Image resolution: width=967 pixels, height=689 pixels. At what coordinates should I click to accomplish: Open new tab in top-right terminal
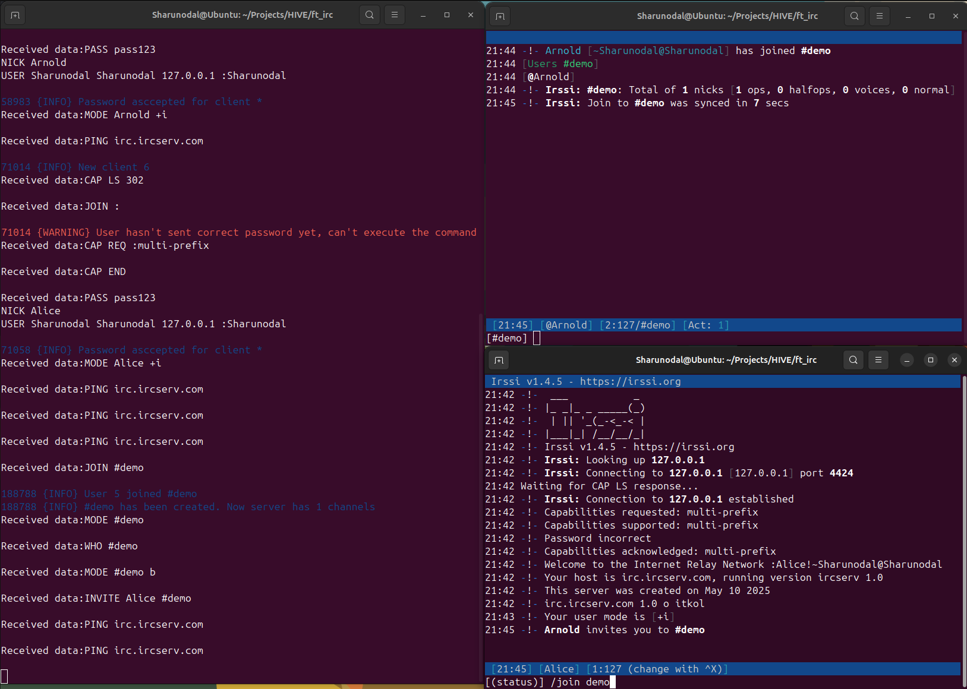tap(500, 16)
